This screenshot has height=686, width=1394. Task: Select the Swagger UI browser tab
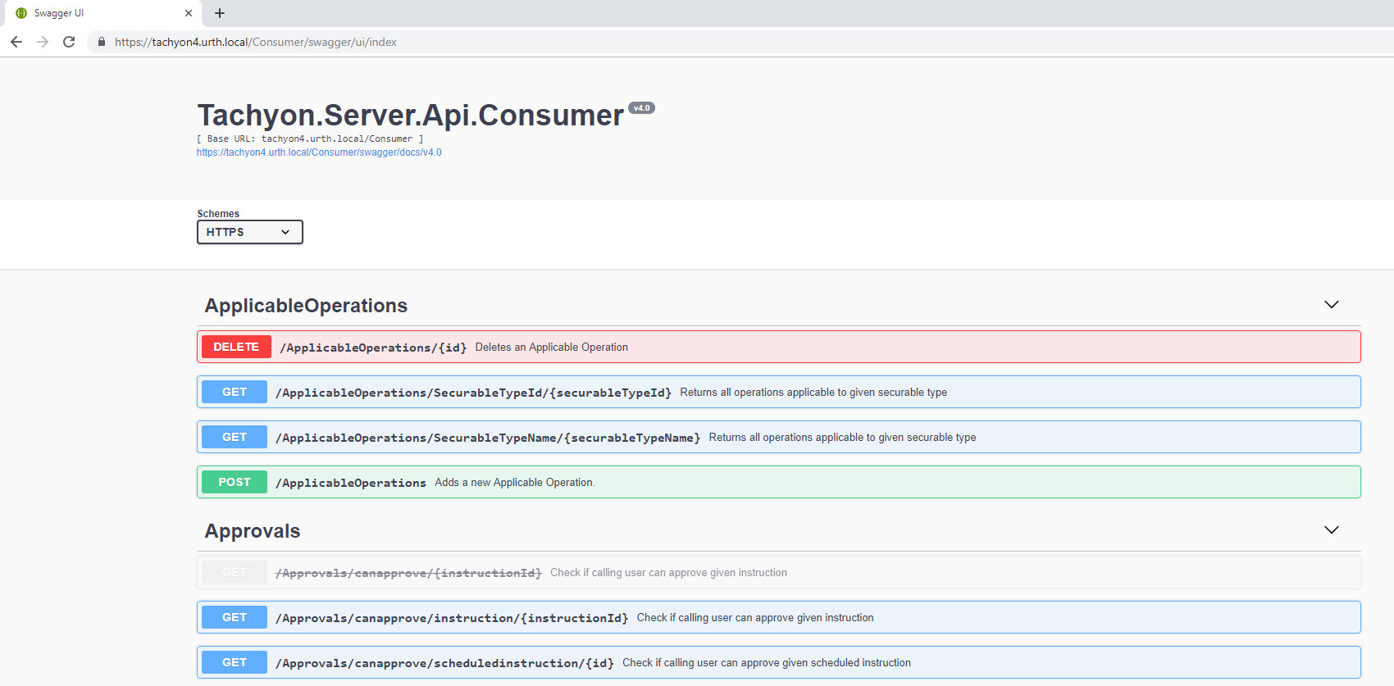point(102,13)
